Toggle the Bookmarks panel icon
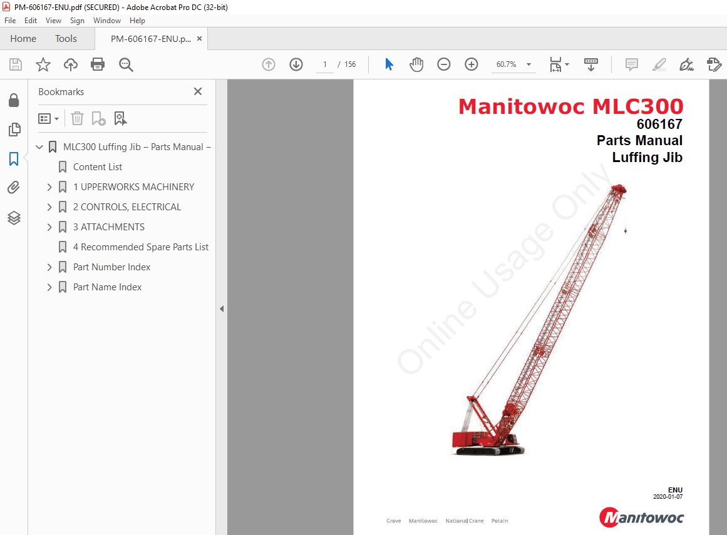727x535 pixels. tap(14, 159)
